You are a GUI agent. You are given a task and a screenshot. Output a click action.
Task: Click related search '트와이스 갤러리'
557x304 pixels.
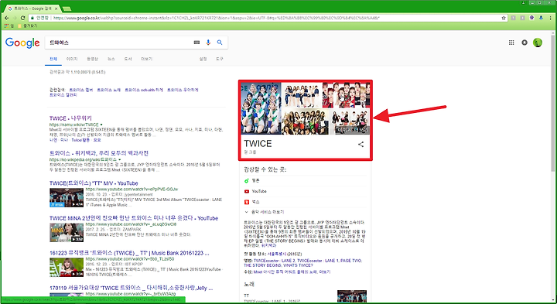[63, 95]
